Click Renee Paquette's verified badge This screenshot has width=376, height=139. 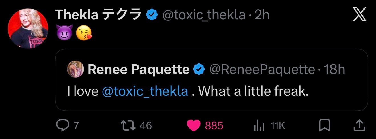199,69
